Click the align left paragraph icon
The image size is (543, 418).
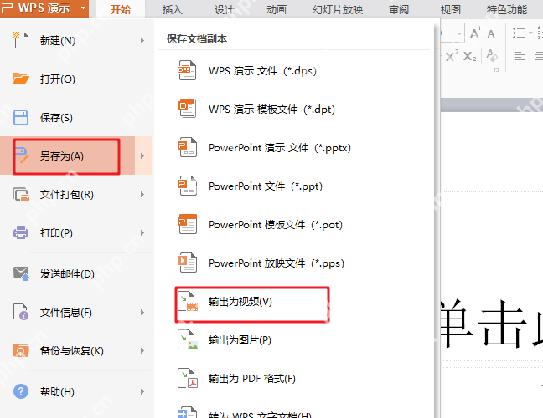519,56
